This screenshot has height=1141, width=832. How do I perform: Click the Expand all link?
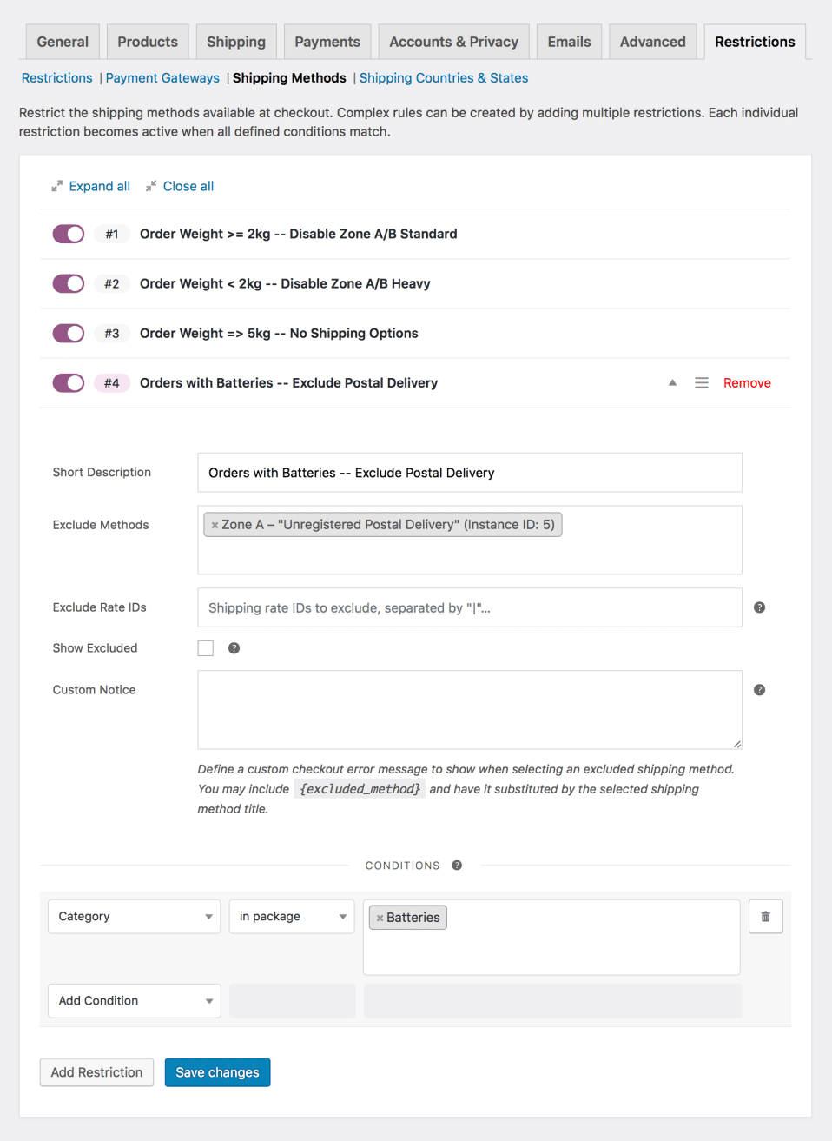coord(100,186)
